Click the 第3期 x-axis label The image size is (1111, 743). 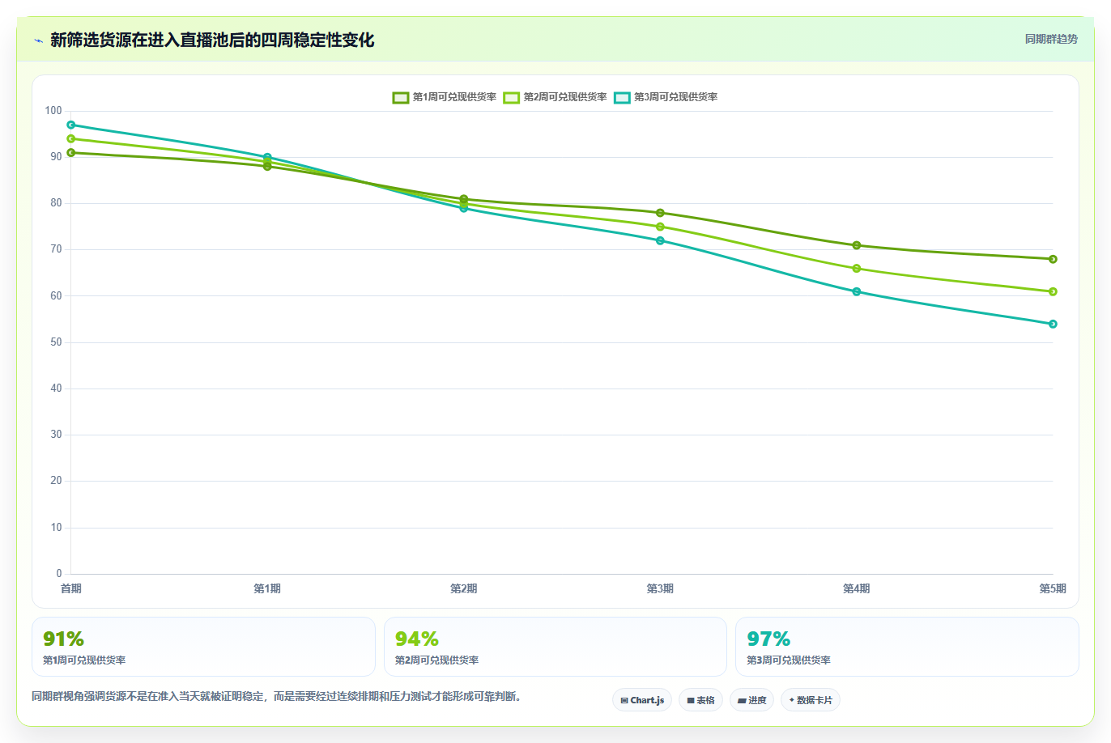tap(660, 588)
